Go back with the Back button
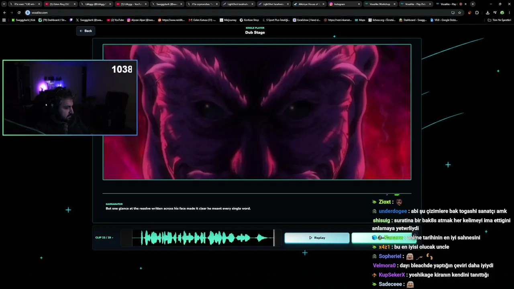The height and width of the screenshot is (289, 514). [x=86, y=31]
